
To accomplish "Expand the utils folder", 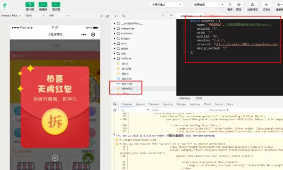I will pyautogui.click(x=115, y=54).
